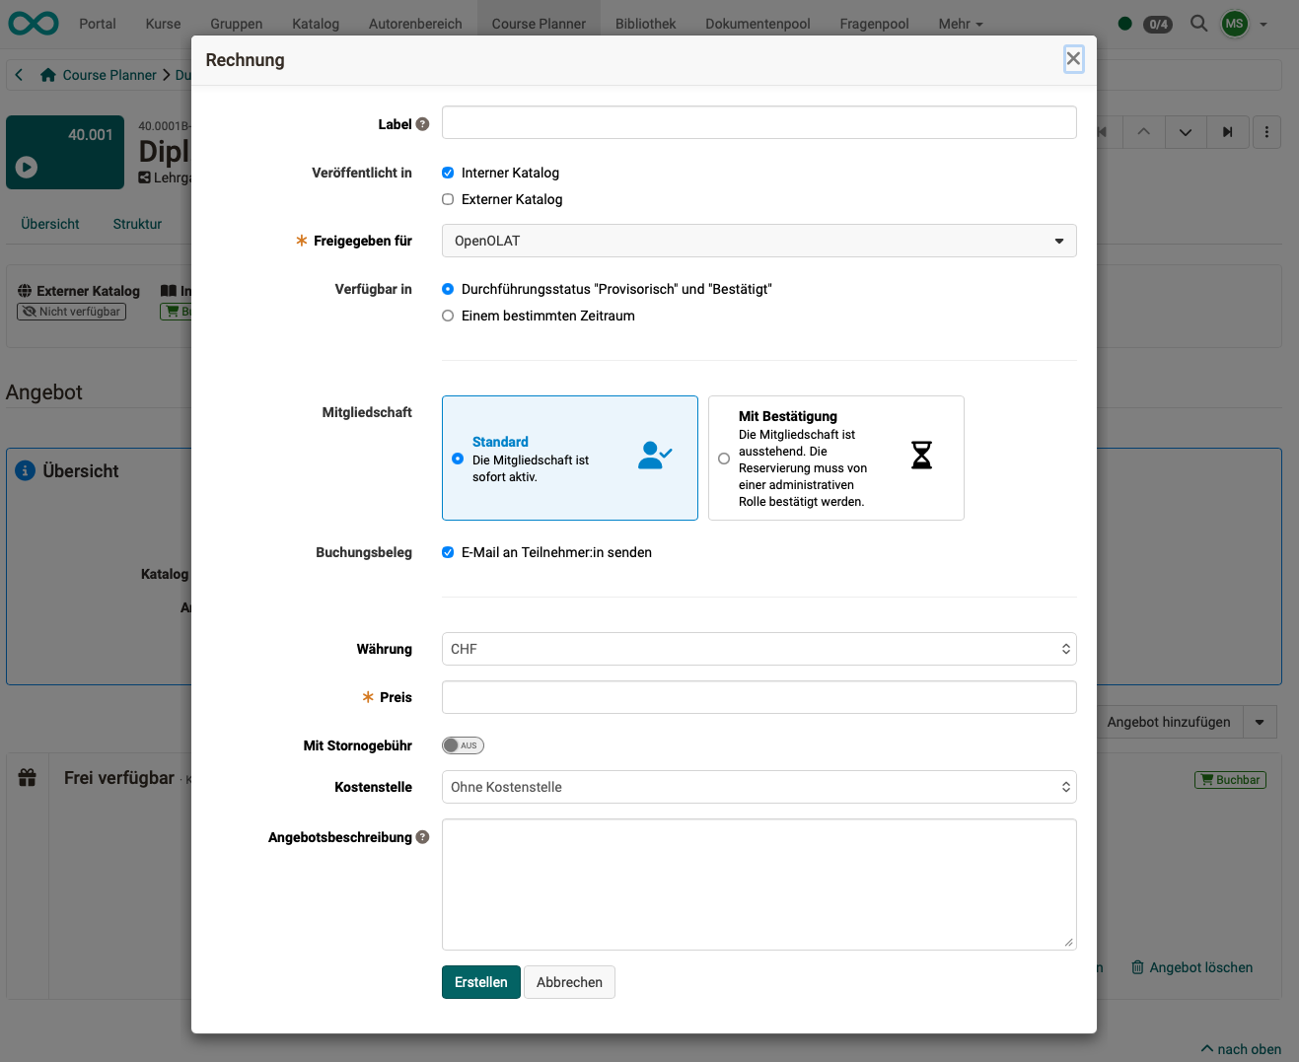Enable the Mit Stornogebühr toggle
1299x1062 pixels.
(463, 744)
